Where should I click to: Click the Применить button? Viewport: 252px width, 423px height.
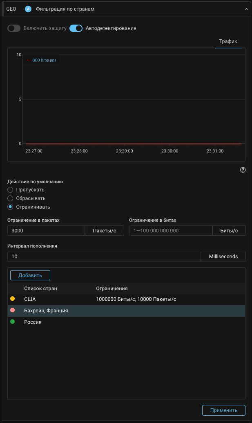(223, 410)
